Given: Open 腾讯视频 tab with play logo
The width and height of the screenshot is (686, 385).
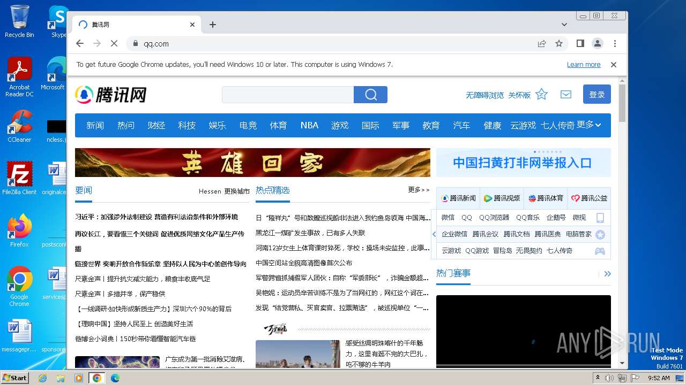Looking at the screenshot, I should [502, 198].
